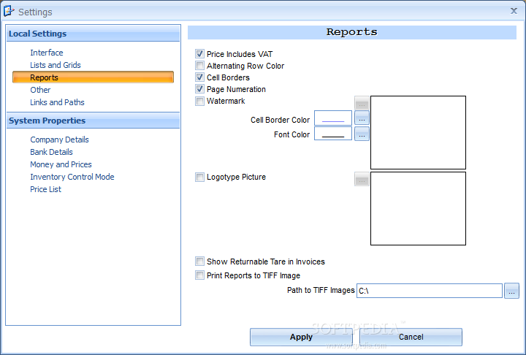Click the Path to TIFF Images field
The width and height of the screenshot is (526, 355).
[430, 291]
